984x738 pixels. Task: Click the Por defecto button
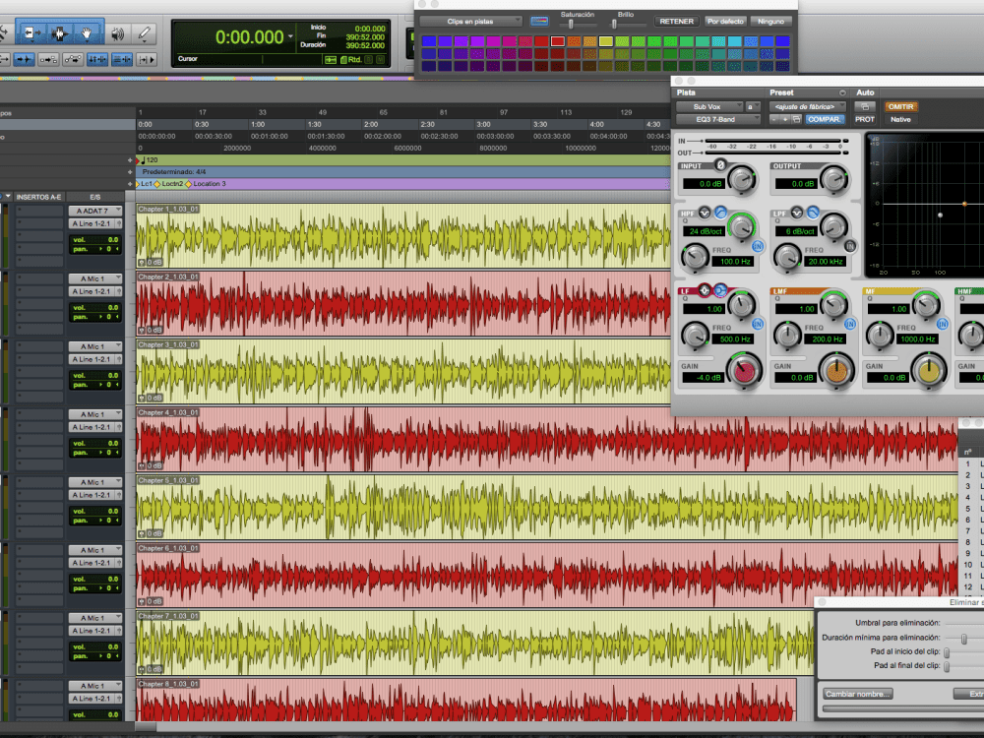click(x=725, y=22)
